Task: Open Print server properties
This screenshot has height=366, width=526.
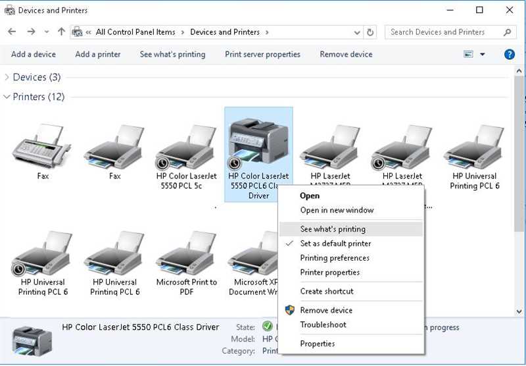Action: [262, 55]
